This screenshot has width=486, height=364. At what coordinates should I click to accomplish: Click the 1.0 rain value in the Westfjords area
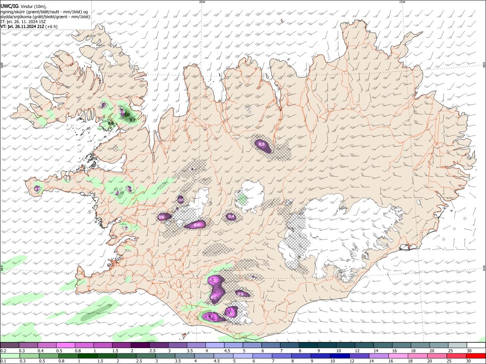tap(127, 115)
